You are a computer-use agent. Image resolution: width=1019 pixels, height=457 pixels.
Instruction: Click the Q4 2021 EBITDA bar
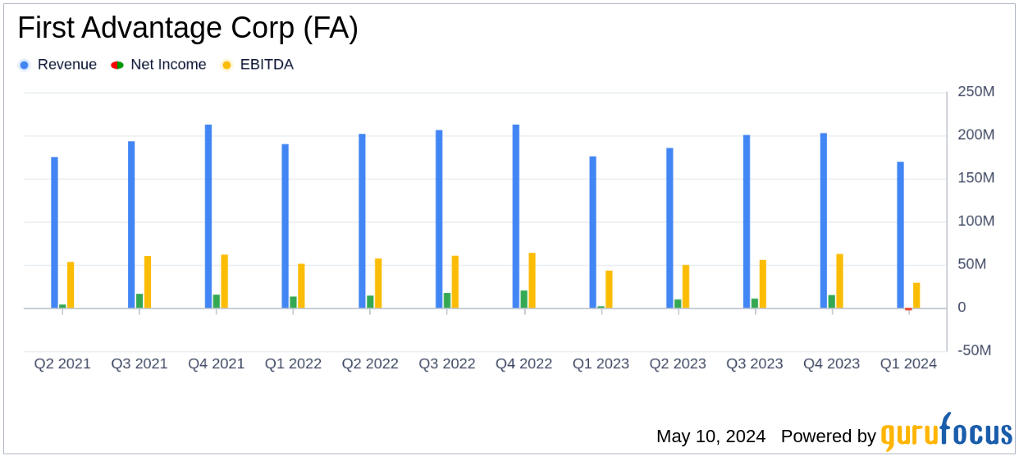(224, 281)
